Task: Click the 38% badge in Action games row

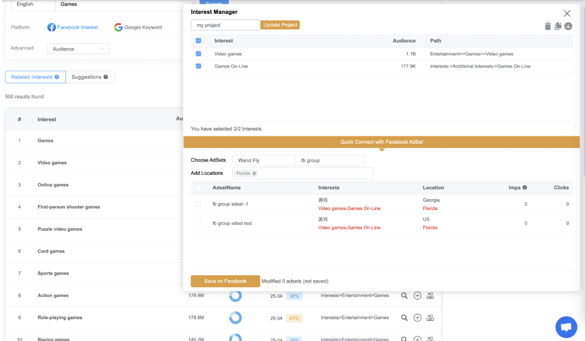Action: [x=294, y=296]
